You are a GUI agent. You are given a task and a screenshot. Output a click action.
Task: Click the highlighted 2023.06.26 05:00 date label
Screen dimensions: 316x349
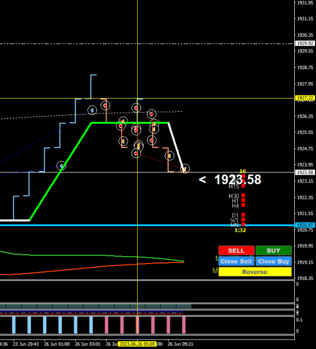pos(137,344)
